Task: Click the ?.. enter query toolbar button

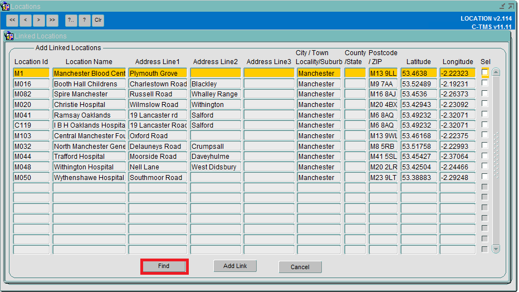Action: coord(71,20)
